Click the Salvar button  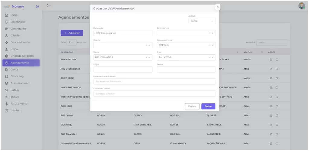(x=208, y=106)
